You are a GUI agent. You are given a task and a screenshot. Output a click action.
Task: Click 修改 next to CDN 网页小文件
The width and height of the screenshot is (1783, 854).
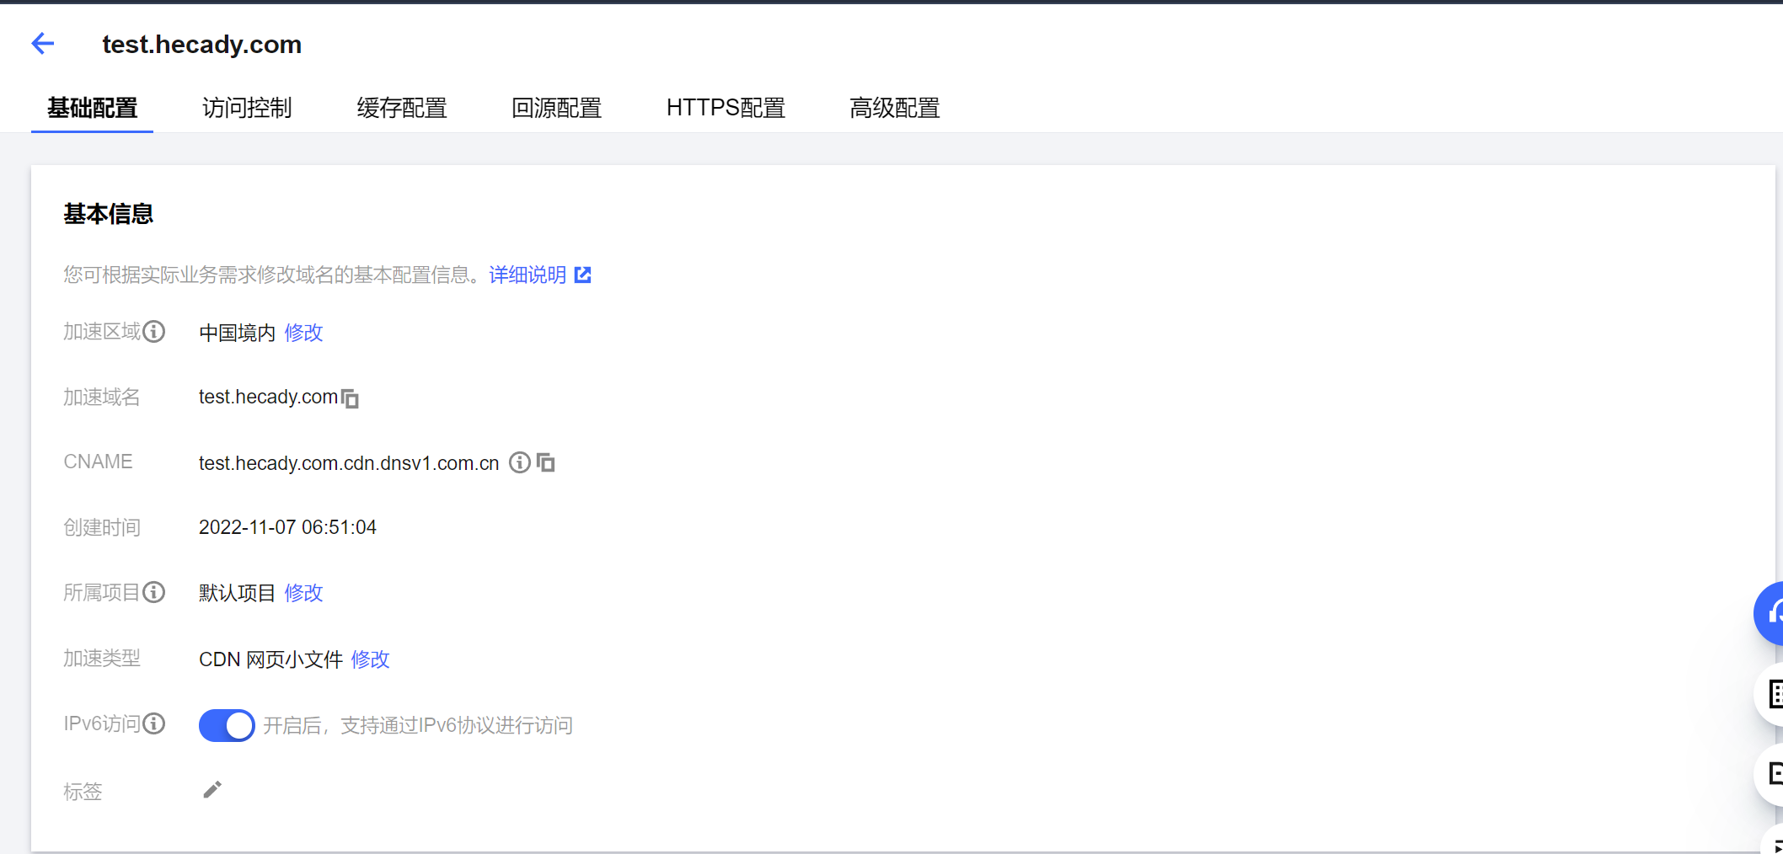pos(370,659)
